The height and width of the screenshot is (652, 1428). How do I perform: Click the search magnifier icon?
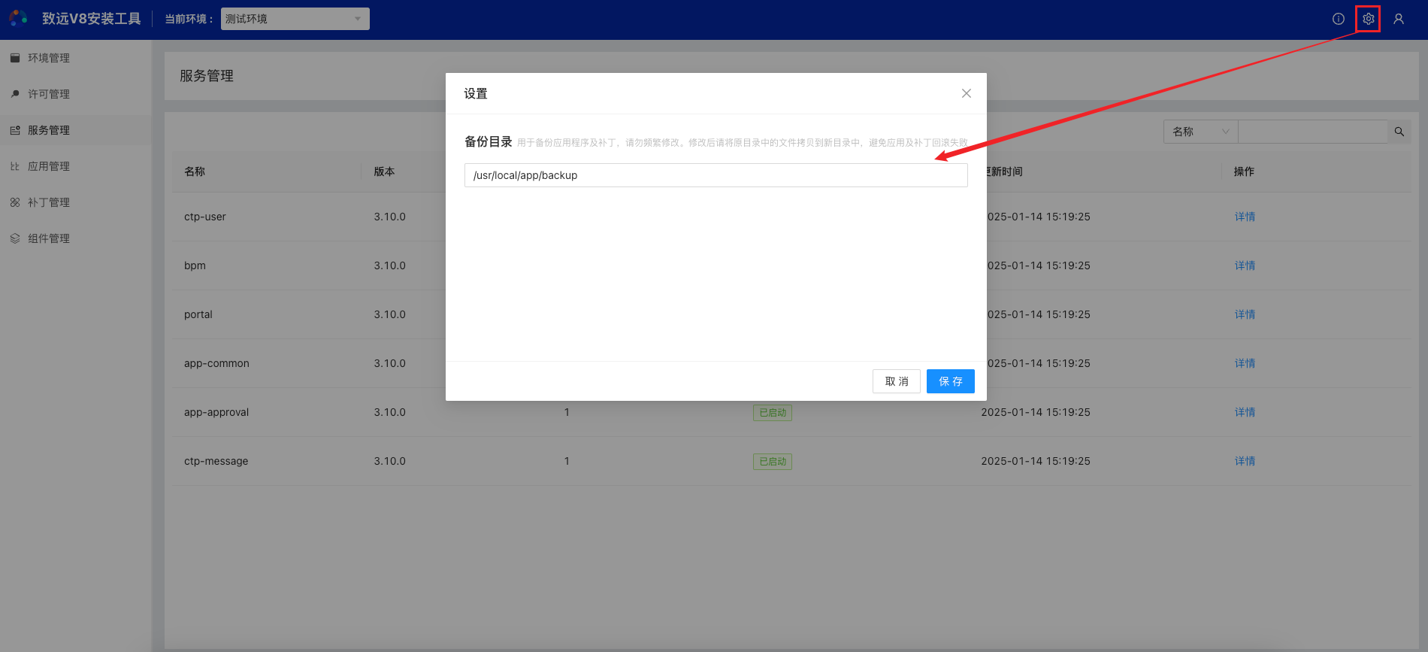click(x=1399, y=132)
